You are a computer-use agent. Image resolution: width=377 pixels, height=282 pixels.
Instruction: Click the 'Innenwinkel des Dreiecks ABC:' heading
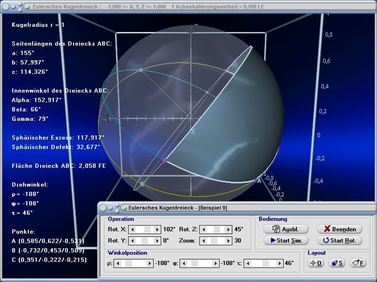pos(60,91)
